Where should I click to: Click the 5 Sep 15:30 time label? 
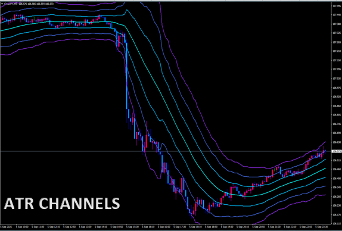(133, 227)
